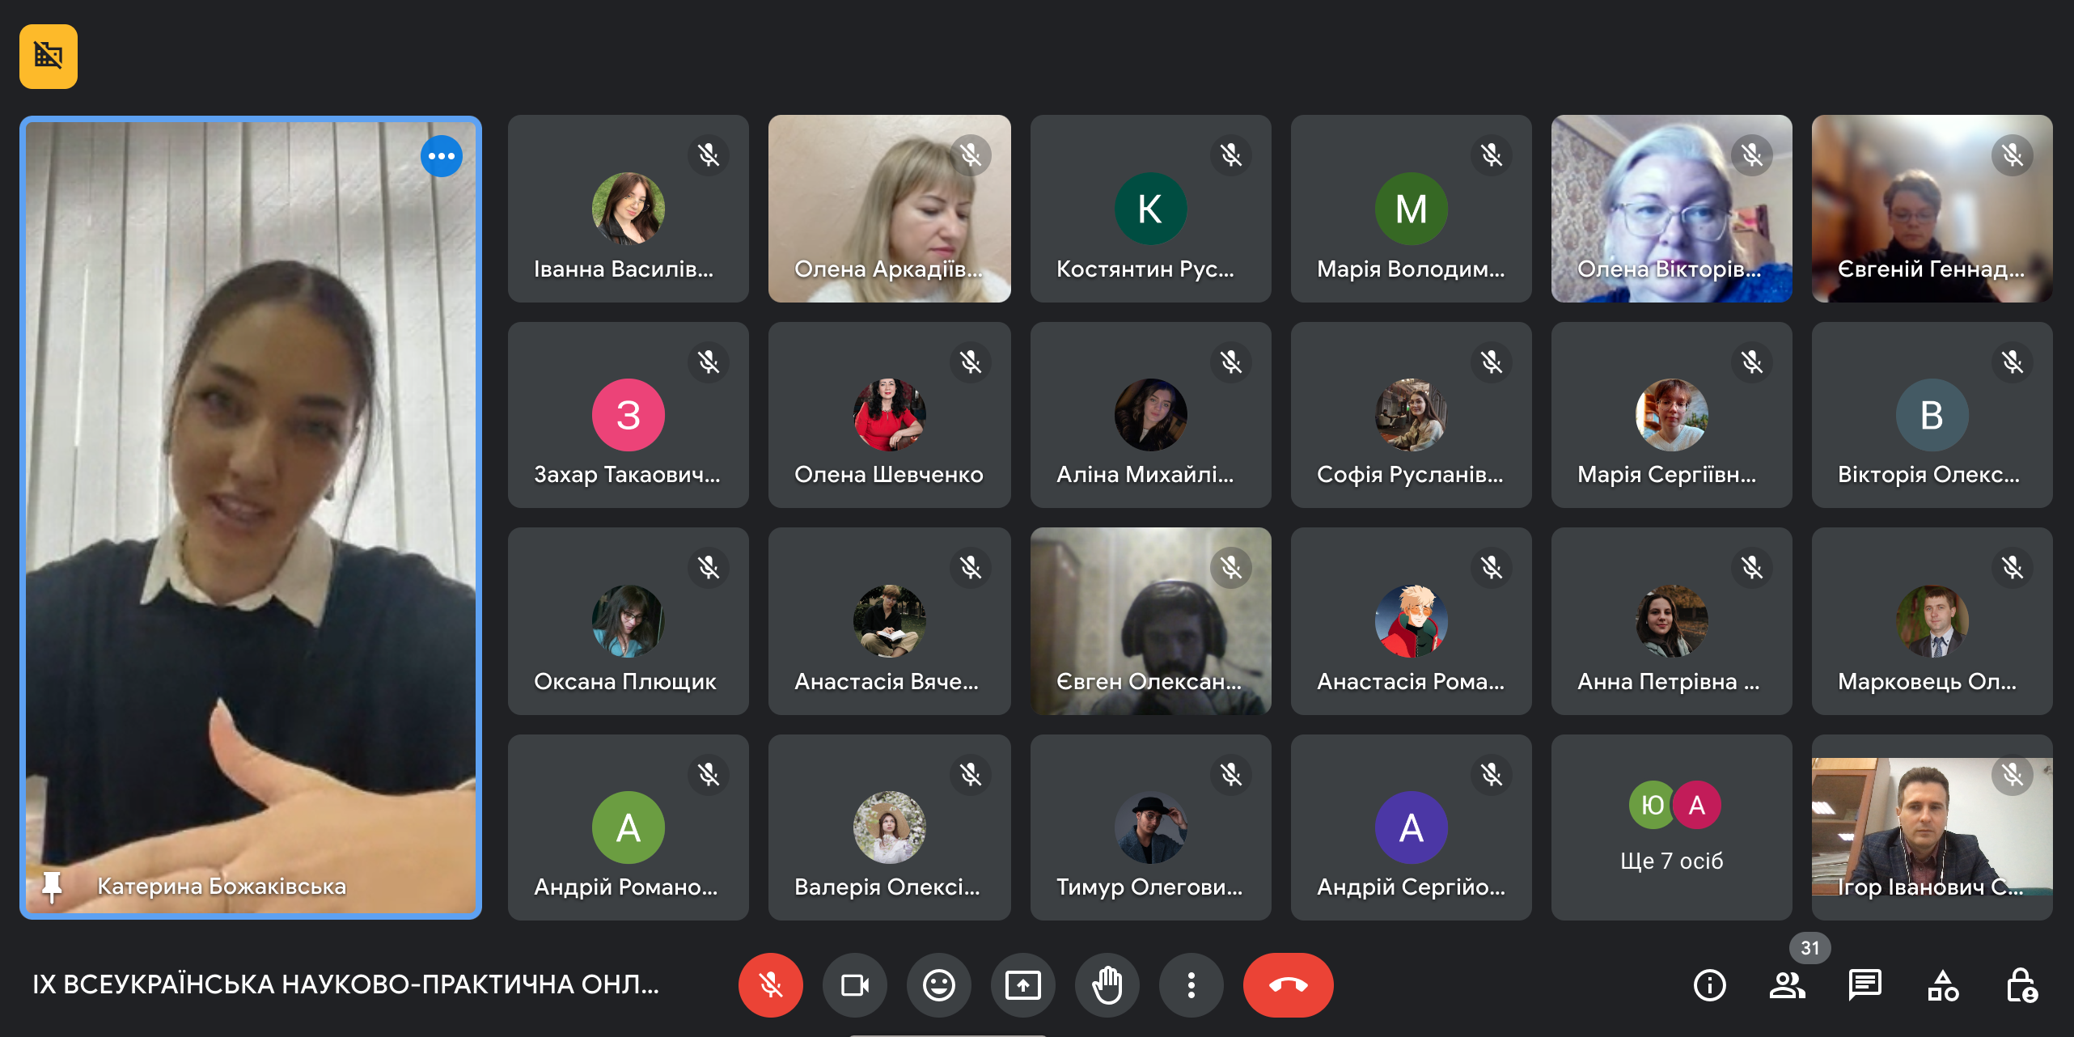
Task: Show the participants list of 31 people
Action: point(1787,984)
